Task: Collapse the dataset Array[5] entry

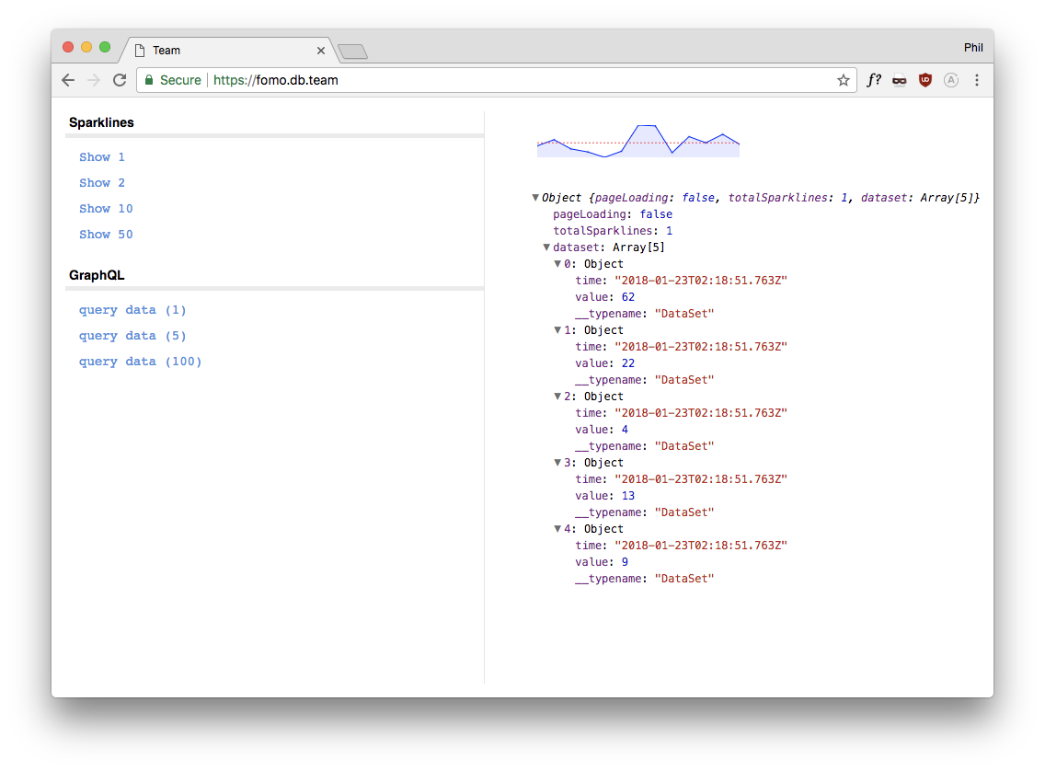Action: click(x=546, y=247)
